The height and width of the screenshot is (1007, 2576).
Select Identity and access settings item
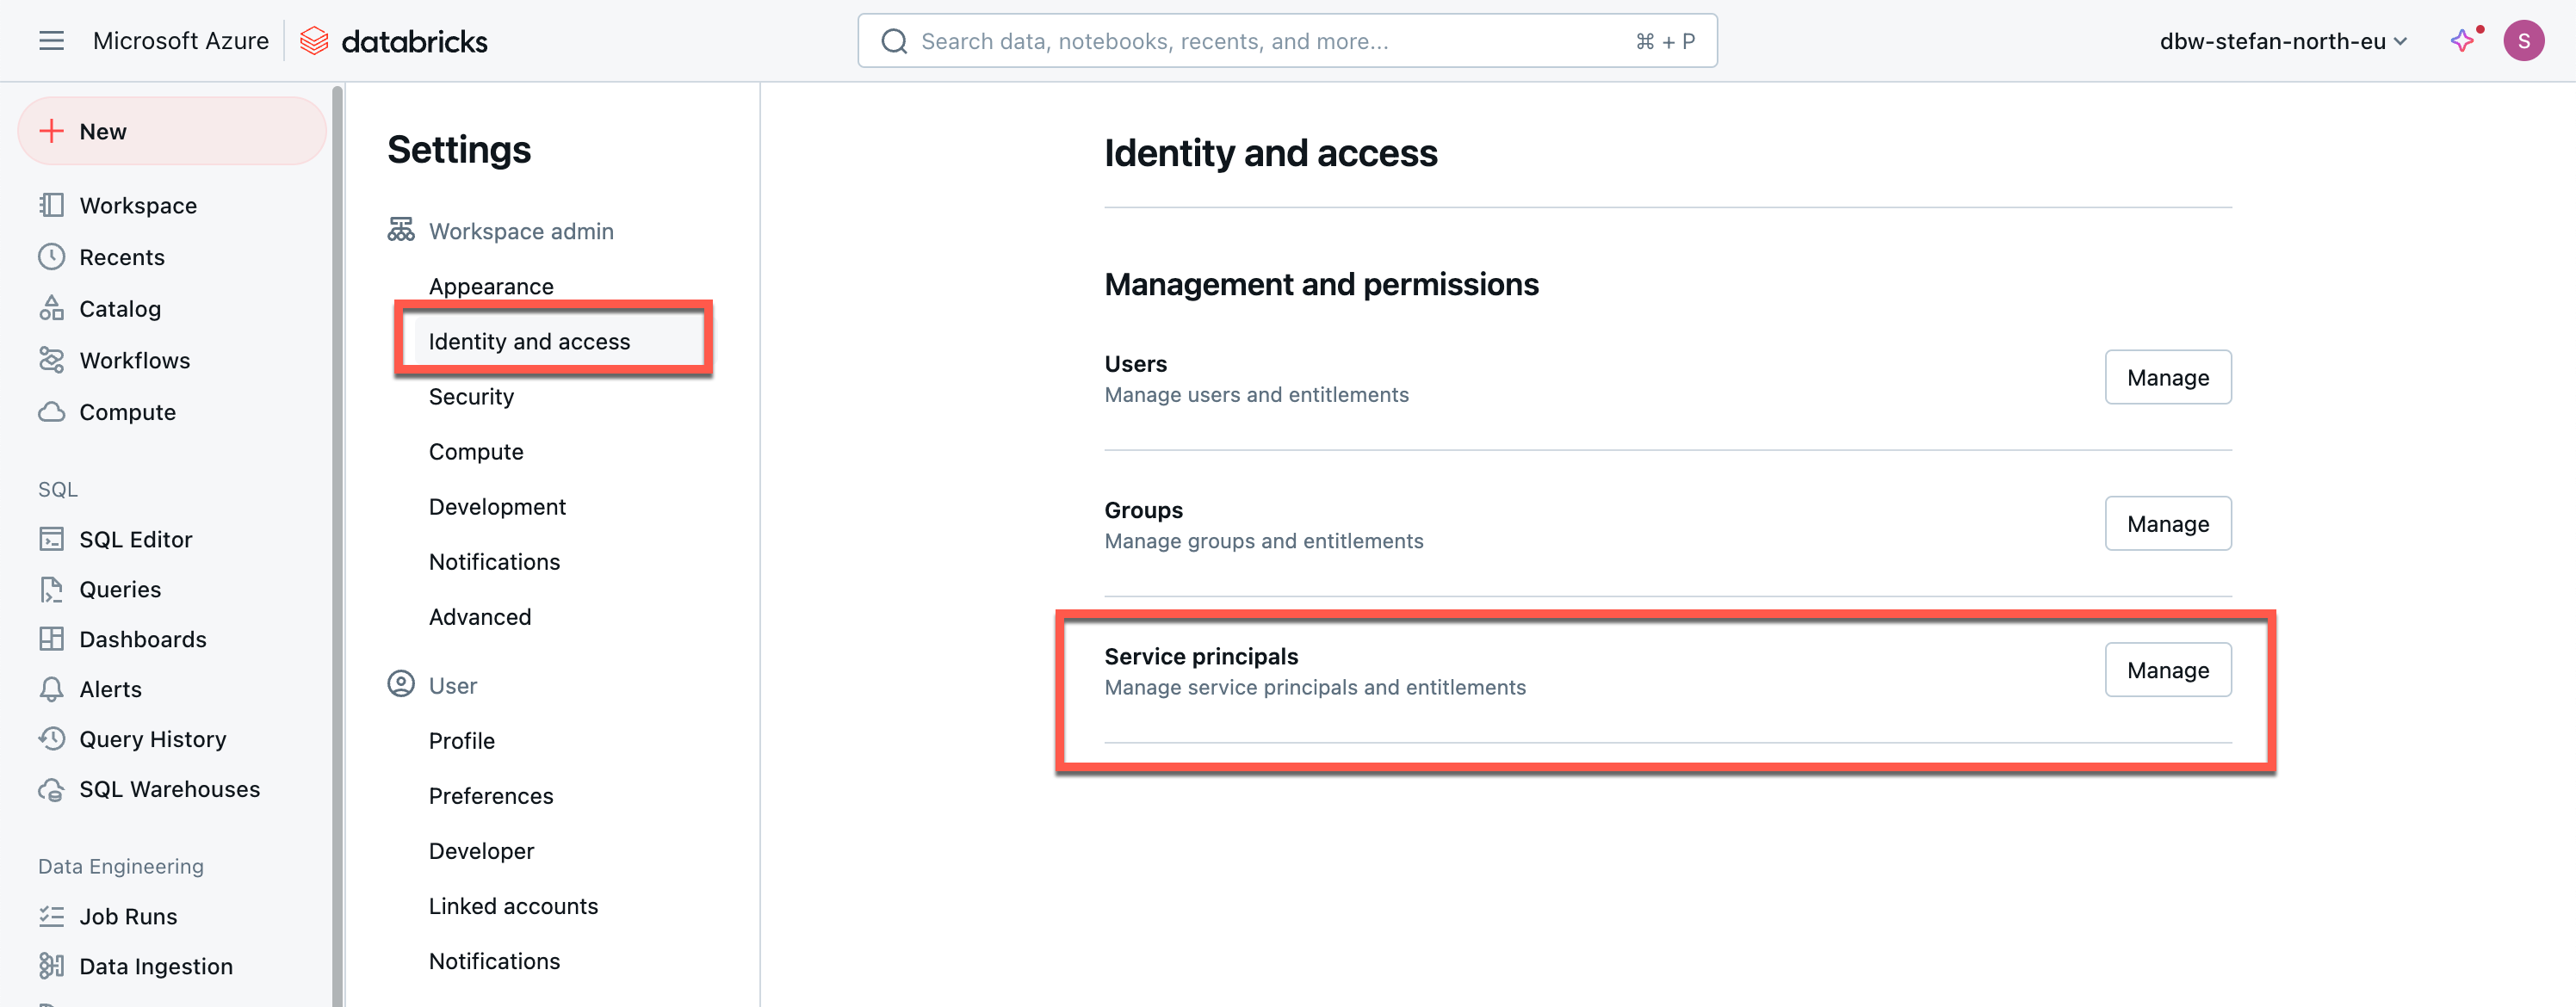point(529,342)
